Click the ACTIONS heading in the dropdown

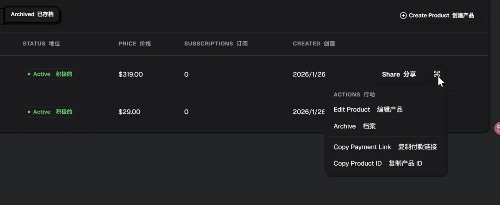coord(354,94)
